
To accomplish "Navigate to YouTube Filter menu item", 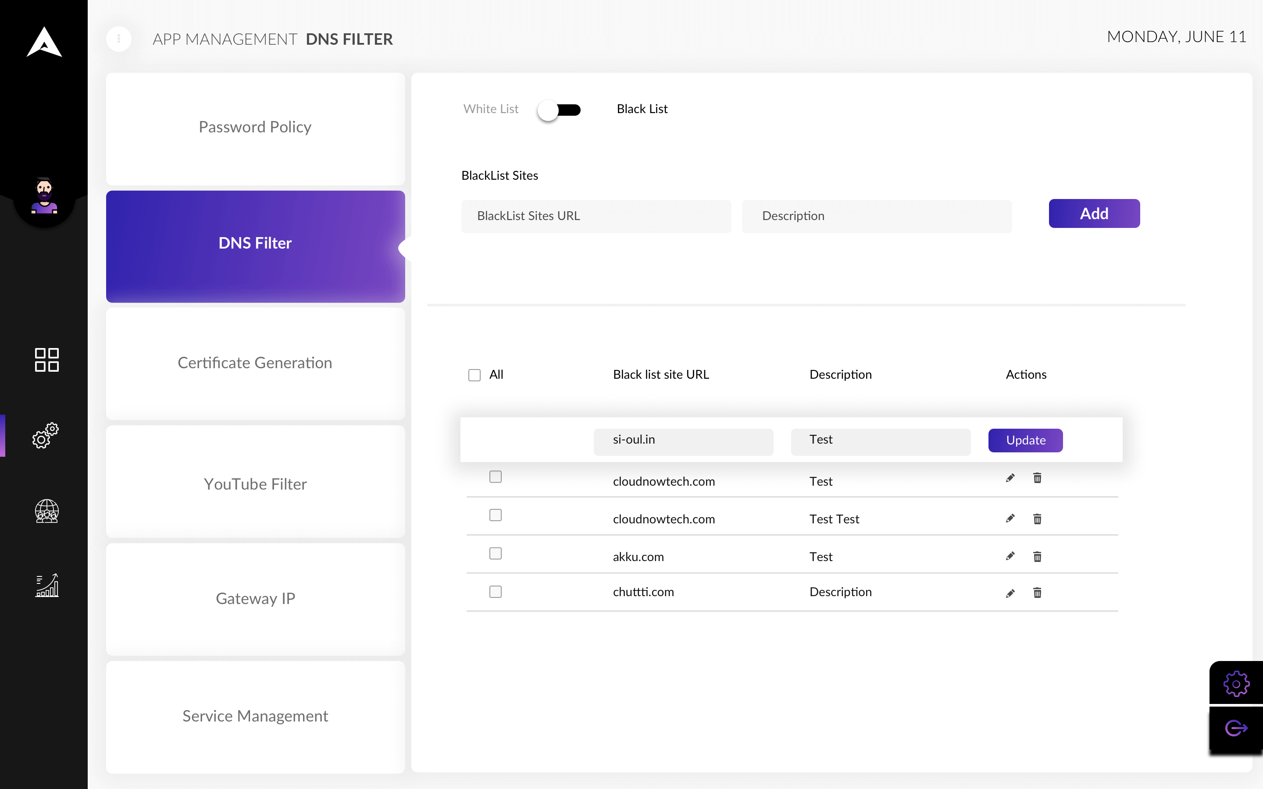I will [255, 483].
